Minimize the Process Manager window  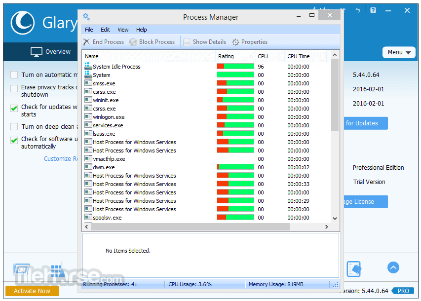[299, 16]
